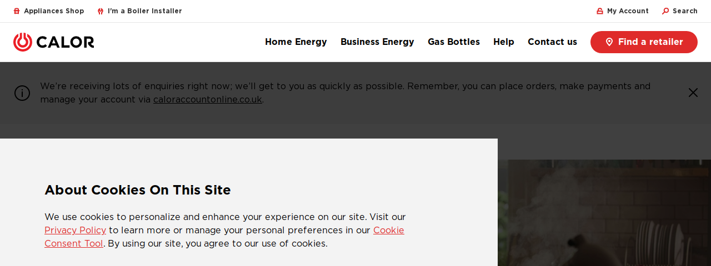This screenshot has height=266, width=711.
Task: Open the Privacy Policy link
Action: [75, 231]
